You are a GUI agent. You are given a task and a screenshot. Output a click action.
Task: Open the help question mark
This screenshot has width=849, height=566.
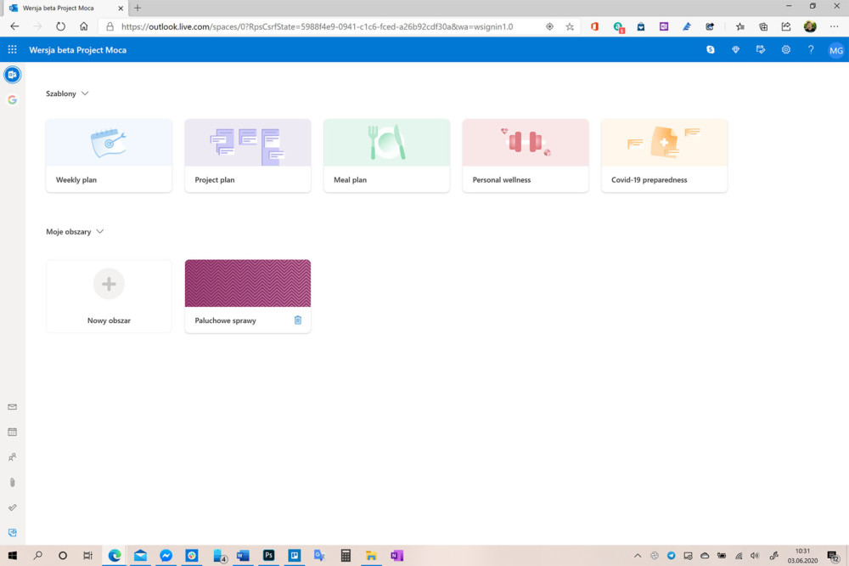click(811, 49)
